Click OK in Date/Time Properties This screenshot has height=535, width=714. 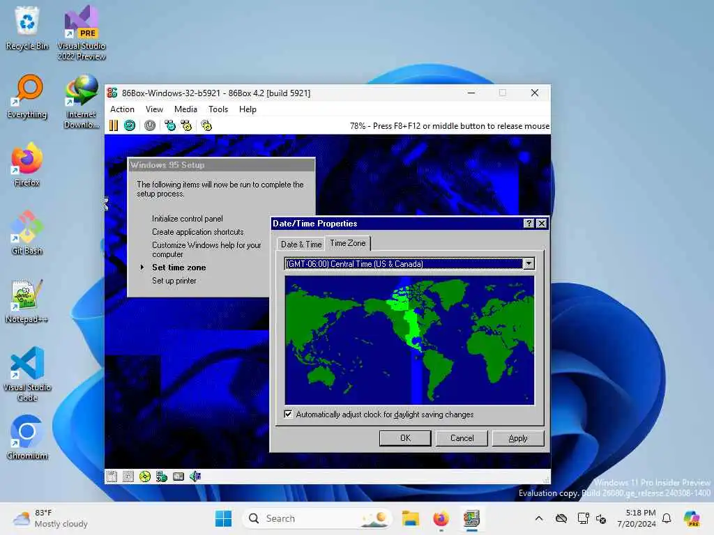point(405,438)
